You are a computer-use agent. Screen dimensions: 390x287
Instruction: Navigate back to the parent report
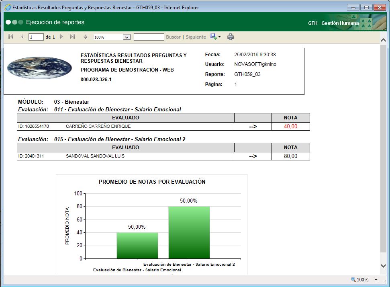pyautogui.click(x=85, y=37)
